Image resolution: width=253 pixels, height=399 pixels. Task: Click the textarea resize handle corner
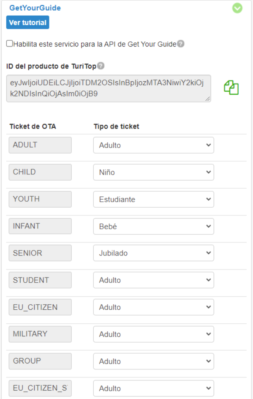[208, 99]
